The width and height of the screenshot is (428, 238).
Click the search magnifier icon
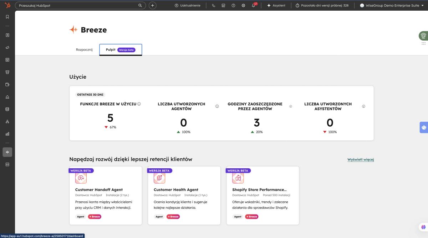[140, 5]
